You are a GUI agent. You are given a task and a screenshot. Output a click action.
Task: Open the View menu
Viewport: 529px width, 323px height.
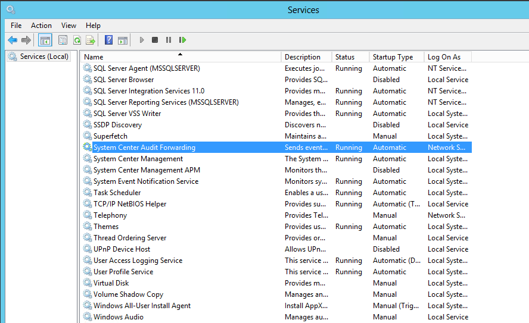coord(69,26)
